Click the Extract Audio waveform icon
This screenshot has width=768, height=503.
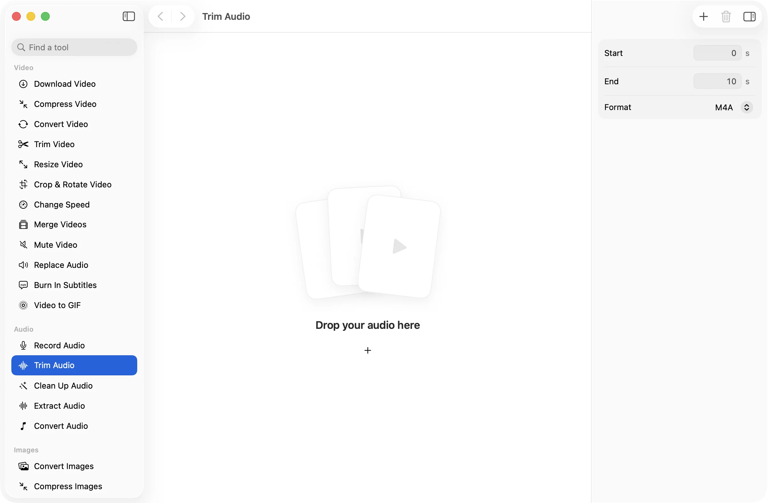tap(23, 406)
